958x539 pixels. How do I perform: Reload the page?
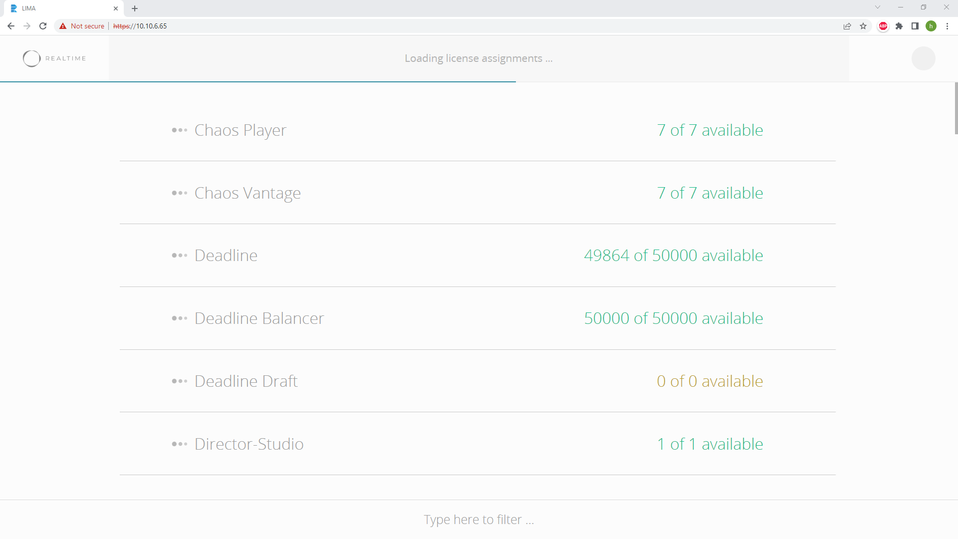tap(43, 26)
